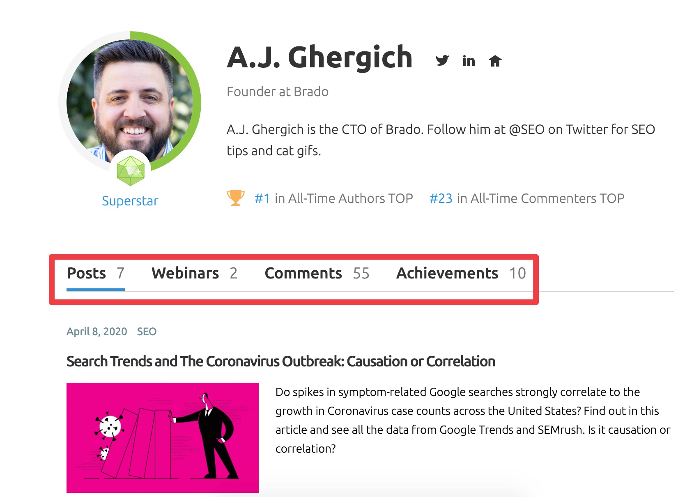
Task: Open A.J. Ghergich's Twitter profile icon
Action: (442, 60)
